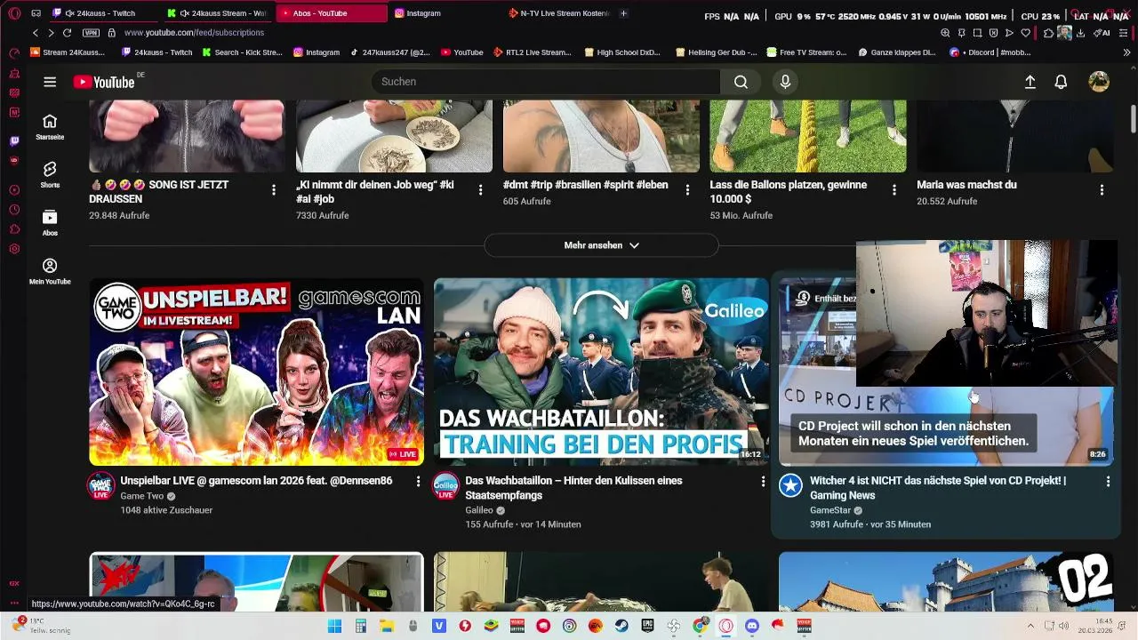Open the Lass die Ballons platzen short thumbnail
The image size is (1138, 640).
coord(808,136)
